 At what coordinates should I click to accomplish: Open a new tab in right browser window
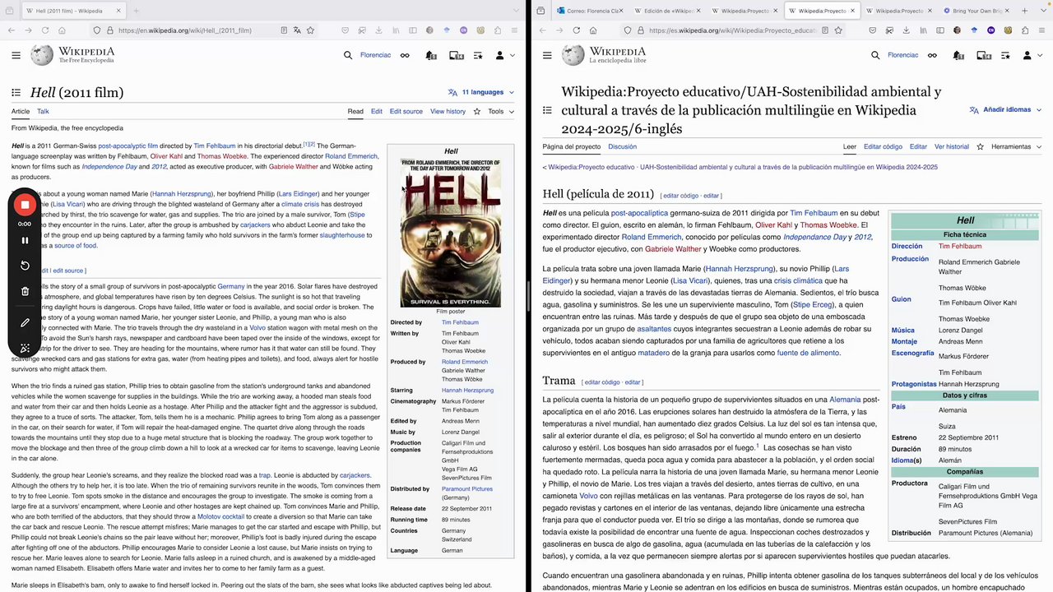click(1025, 11)
